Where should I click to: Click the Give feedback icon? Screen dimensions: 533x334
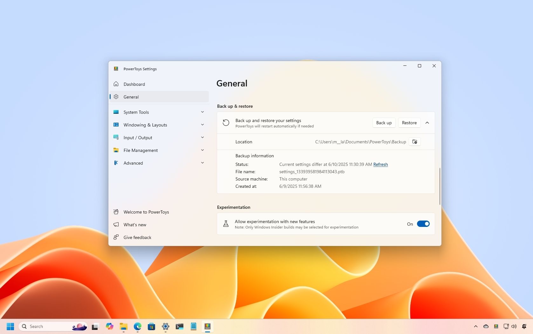click(116, 237)
